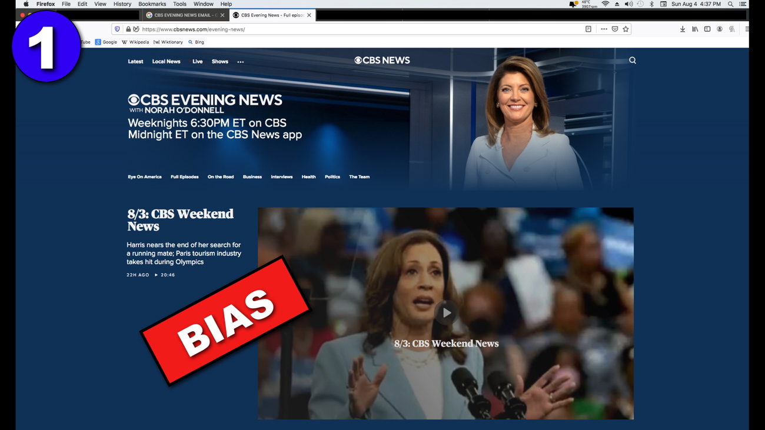Expand the three-dot more menu in CBS nav

coord(240,62)
